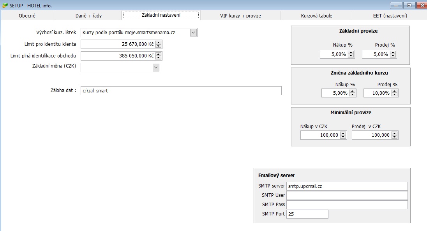Decrease Limit plná identifikace obchodu value
The height and width of the screenshot is (231, 427).
pyautogui.click(x=159, y=58)
